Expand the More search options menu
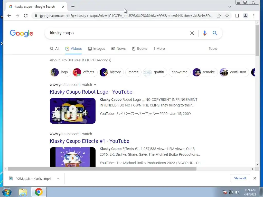Viewport: 263px width, 197px height. pos(159,48)
